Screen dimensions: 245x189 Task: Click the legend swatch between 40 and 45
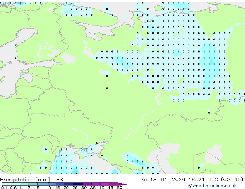click(105, 184)
